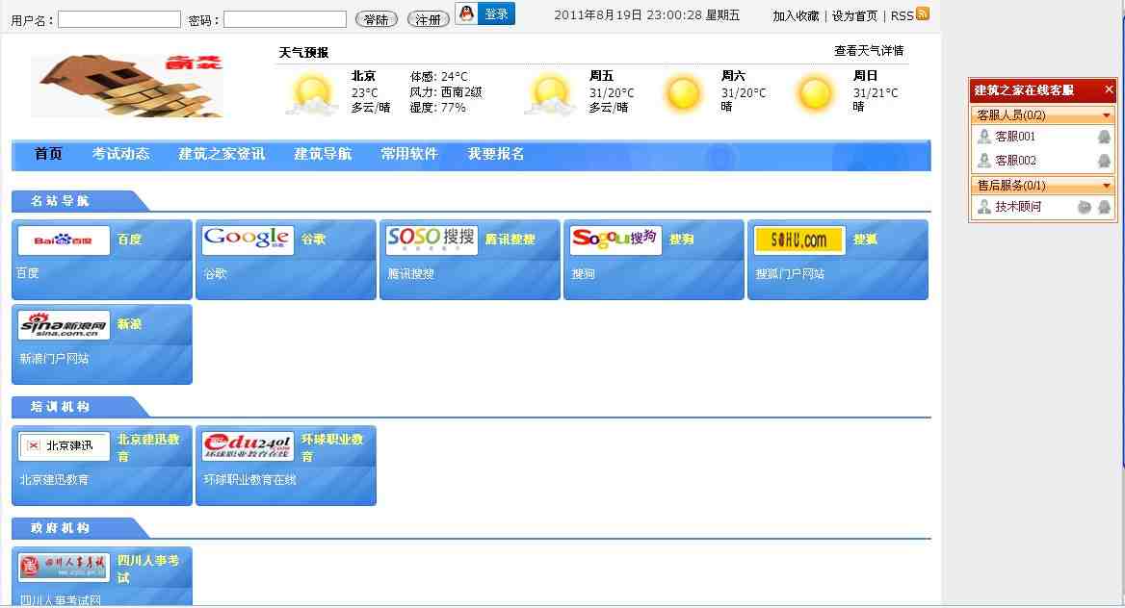Open the 建筑之家资讯 nav item

point(222,154)
